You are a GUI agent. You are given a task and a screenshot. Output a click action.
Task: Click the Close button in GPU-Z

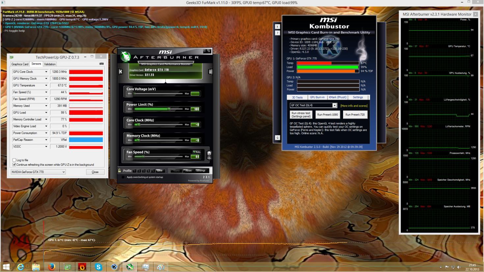[95, 172]
